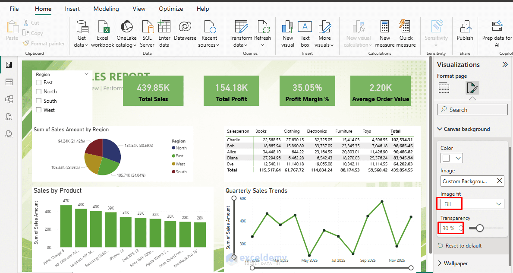The width and height of the screenshot is (513, 273).
Task: Collapse the Canvas background section
Action: tap(440, 129)
